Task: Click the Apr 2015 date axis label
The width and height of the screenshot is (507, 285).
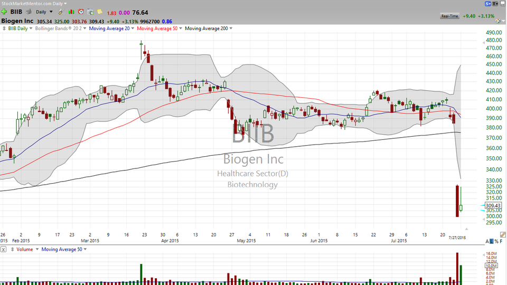Action: (x=170, y=241)
